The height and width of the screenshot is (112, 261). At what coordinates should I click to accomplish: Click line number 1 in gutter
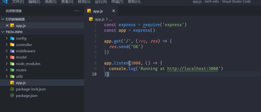[x=95, y=25]
